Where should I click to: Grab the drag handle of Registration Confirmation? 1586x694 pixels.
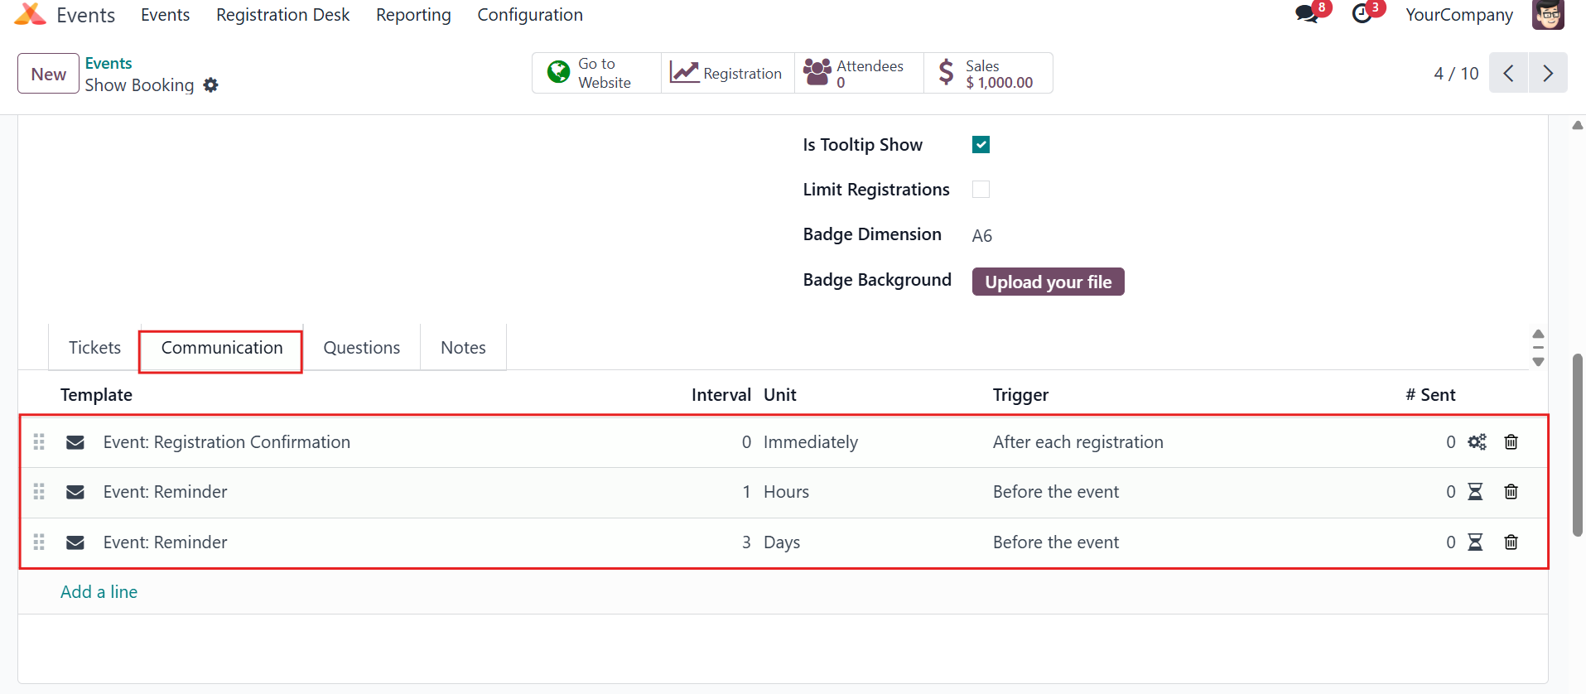pyautogui.click(x=39, y=442)
